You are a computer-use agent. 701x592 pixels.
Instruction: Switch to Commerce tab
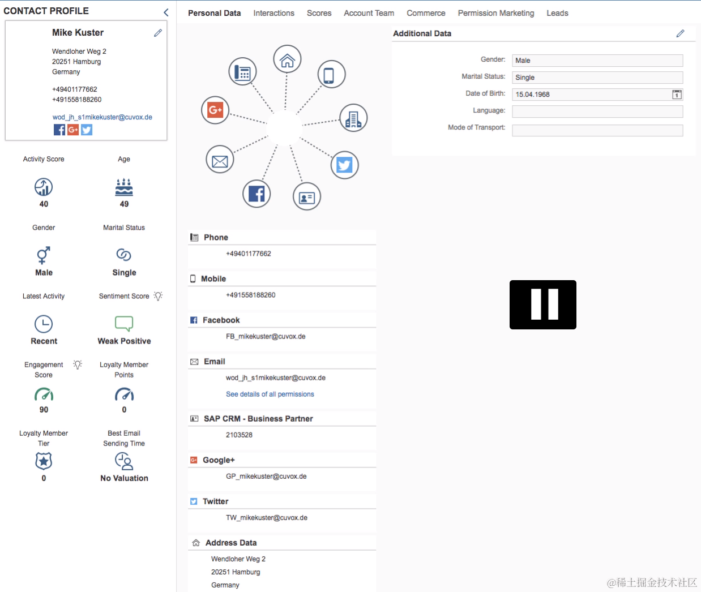(x=426, y=13)
